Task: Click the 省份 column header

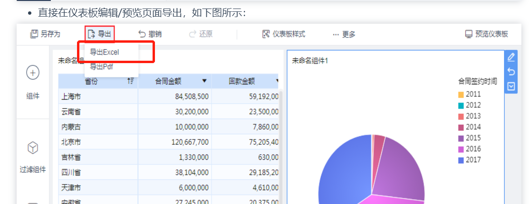Action: pos(98,81)
